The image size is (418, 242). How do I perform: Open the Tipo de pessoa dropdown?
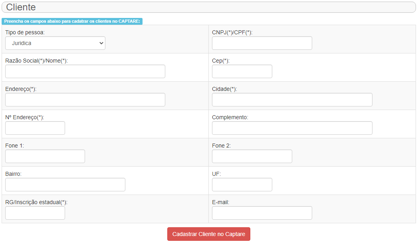click(x=55, y=43)
